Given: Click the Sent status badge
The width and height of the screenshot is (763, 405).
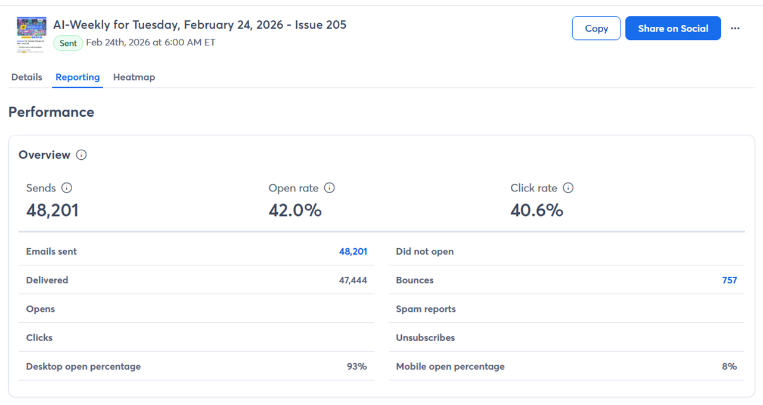Looking at the screenshot, I should click(68, 43).
